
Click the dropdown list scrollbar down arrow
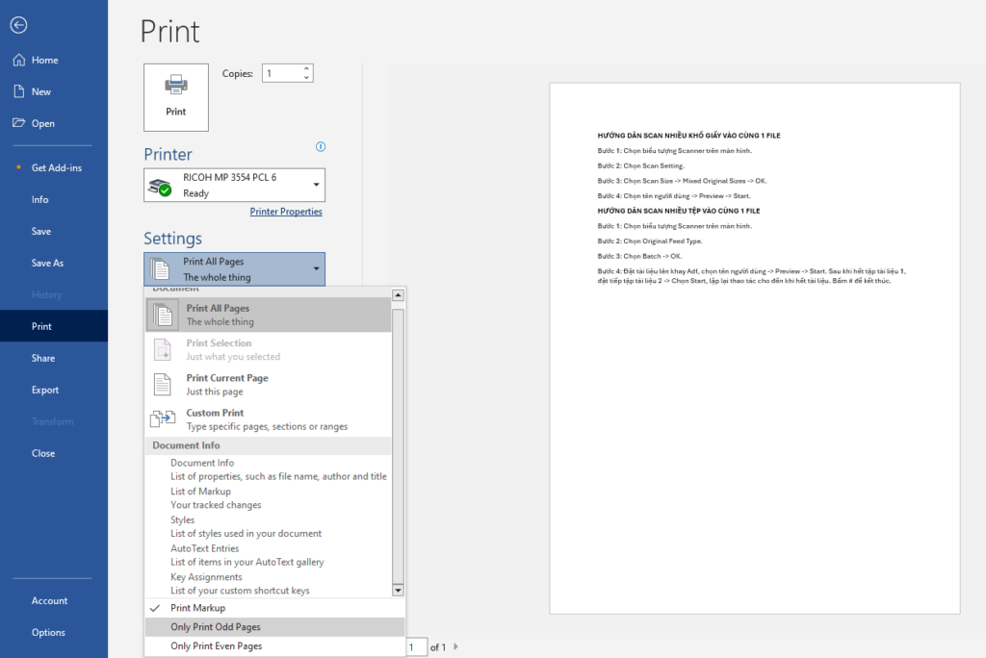(399, 589)
